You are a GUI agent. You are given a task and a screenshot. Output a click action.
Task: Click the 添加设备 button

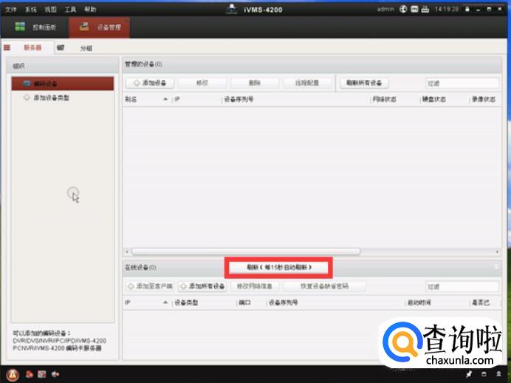click(x=150, y=83)
